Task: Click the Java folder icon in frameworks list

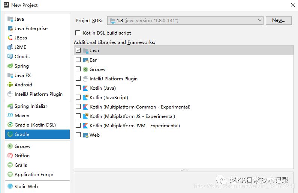Action: pos(85,51)
